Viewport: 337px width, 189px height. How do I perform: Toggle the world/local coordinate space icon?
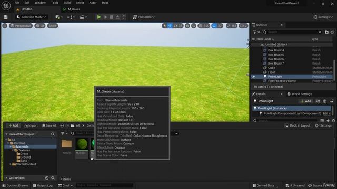coord(187,26)
